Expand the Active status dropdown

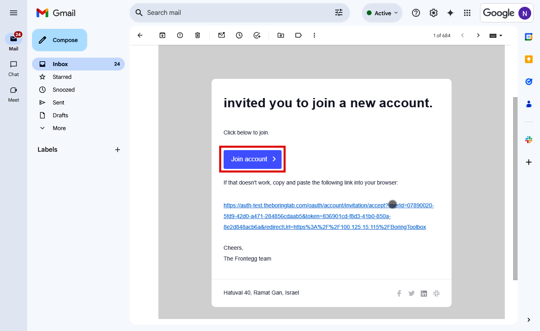tap(382, 13)
